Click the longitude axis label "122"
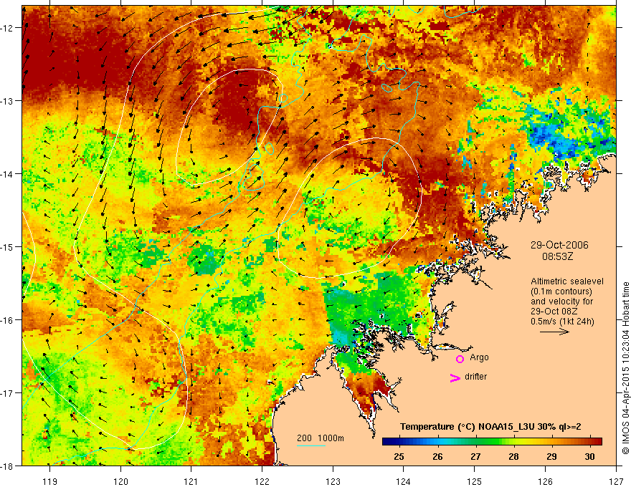Screen dimensions: 631x487 coord(262,482)
